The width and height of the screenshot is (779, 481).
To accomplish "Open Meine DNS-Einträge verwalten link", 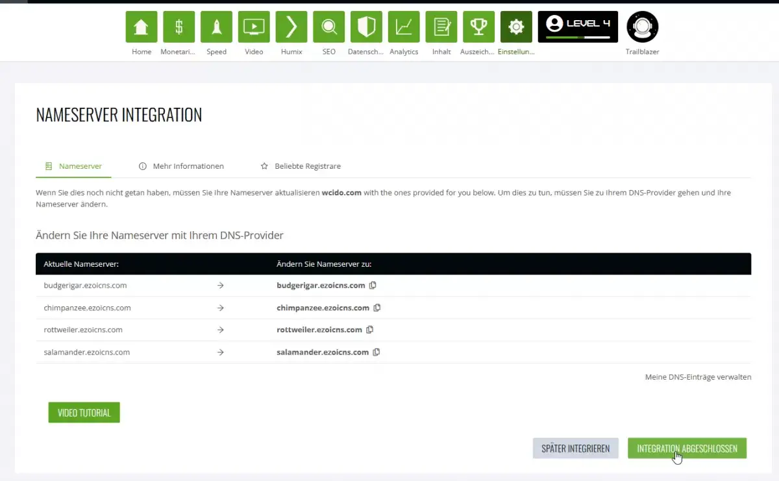I will tap(698, 377).
